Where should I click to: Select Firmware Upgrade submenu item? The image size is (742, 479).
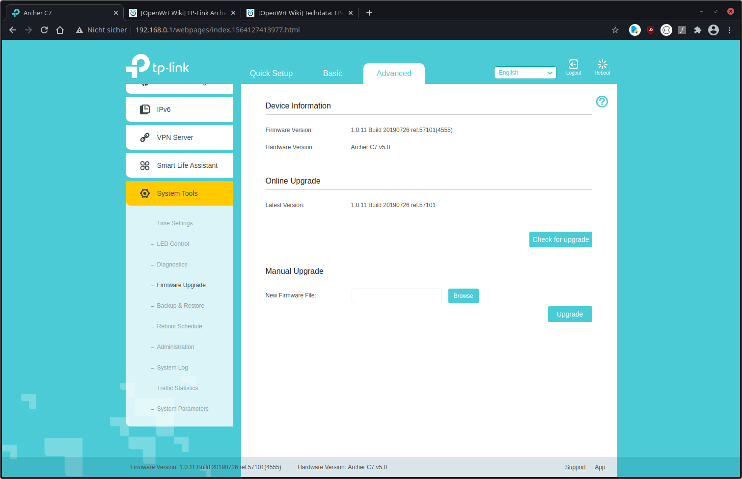click(181, 285)
